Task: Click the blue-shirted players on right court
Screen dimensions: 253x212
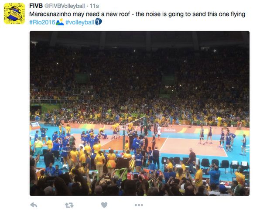Action: pos(223,140)
